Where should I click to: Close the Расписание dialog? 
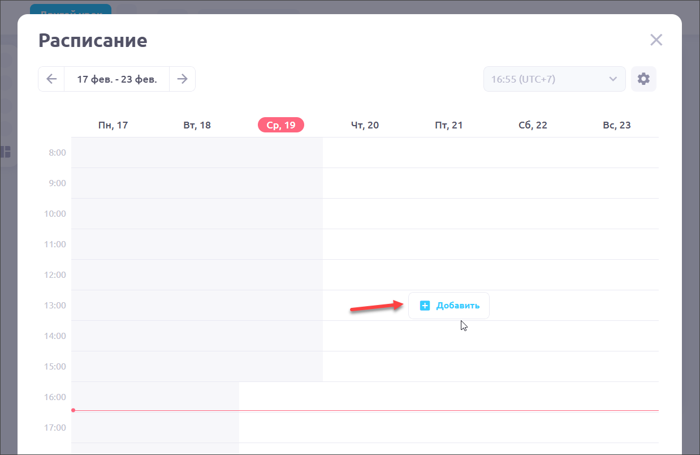pyautogui.click(x=656, y=40)
